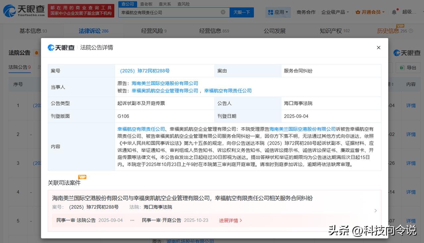Switch to 经营风险 tab
The height and width of the screenshot is (243, 424).
[x=154, y=31]
